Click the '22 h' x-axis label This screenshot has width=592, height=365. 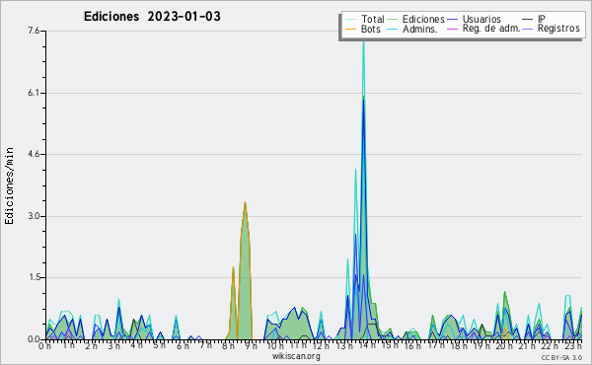tap(551, 346)
